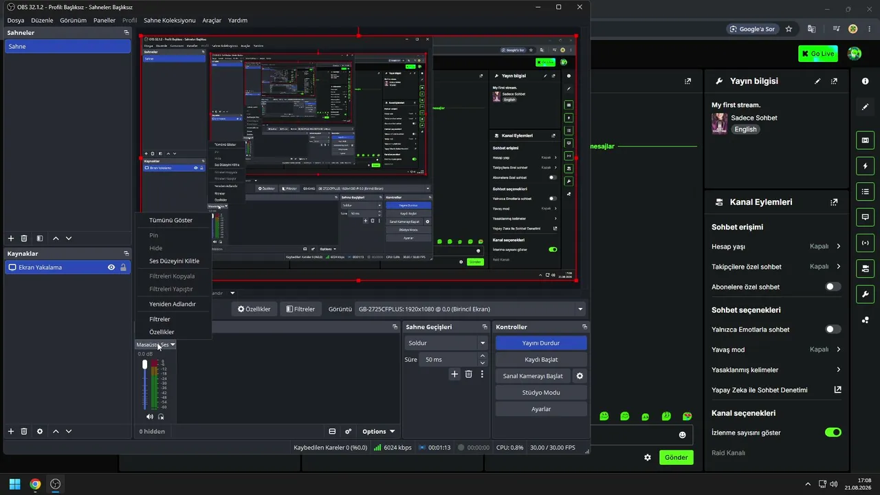
Task: Toggle Yalnızca Emotlarla sohbet switch
Action: point(833,329)
